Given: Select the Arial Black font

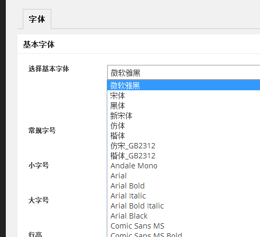Looking at the screenshot, I should (183, 216).
